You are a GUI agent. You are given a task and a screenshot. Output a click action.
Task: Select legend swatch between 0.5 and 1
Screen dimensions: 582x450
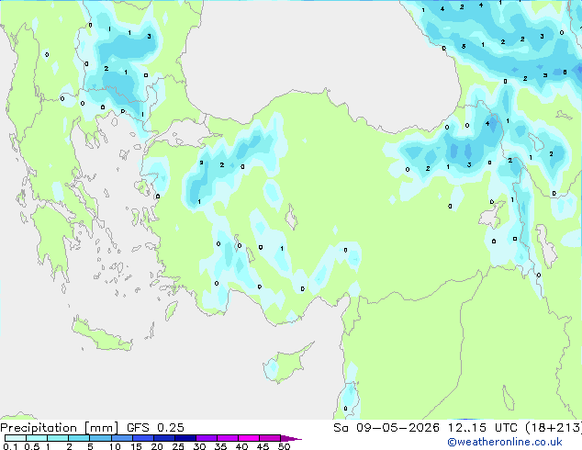coord(37,438)
